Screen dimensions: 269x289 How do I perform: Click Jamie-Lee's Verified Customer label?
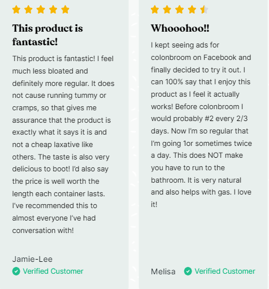(x=53, y=271)
